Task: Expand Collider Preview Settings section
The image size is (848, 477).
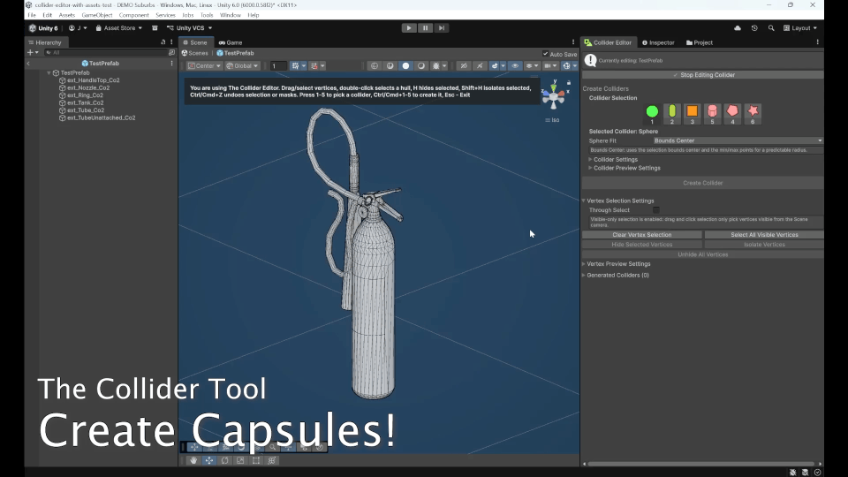Action: [626, 168]
